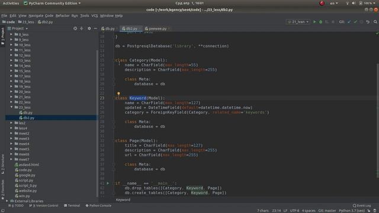
Task: Open the VCS menu
Action: pyautogui.click(x=95, y=16)
